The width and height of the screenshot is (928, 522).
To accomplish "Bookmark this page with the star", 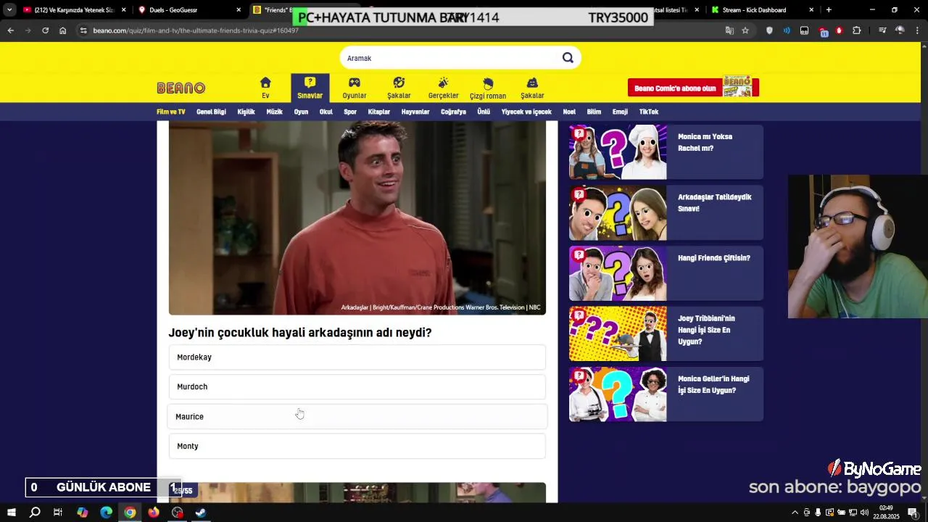I will [x=745, y=30].
